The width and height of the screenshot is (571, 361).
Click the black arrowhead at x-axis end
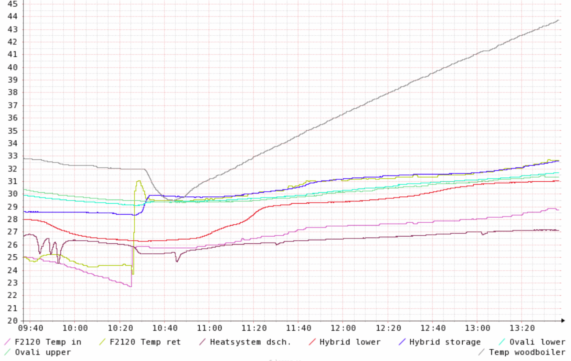click(563, 320)
